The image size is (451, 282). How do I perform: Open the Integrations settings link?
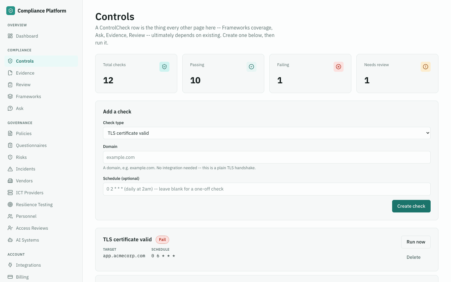(x=41, y=265)
